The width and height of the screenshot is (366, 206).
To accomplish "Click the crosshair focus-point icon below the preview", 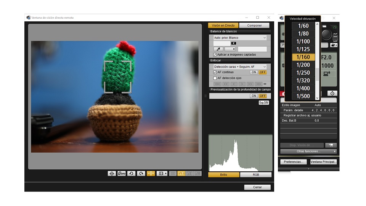I will [112, 173].
